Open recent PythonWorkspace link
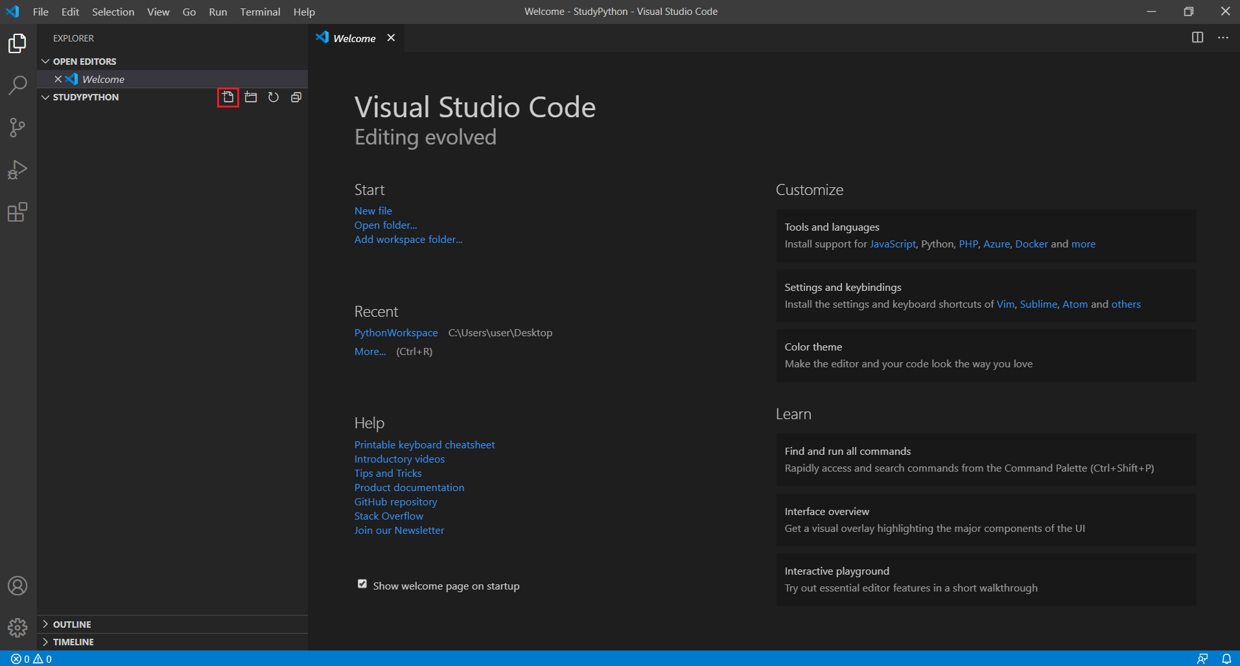 [396, 333]
